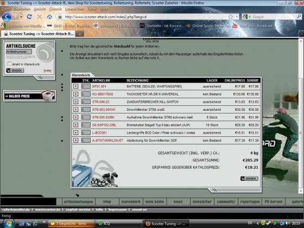
Task: Click the search magnifier in Google box
Action: (x=299, y=17)
